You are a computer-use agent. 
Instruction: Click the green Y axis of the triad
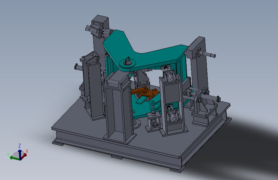(14, 158)
